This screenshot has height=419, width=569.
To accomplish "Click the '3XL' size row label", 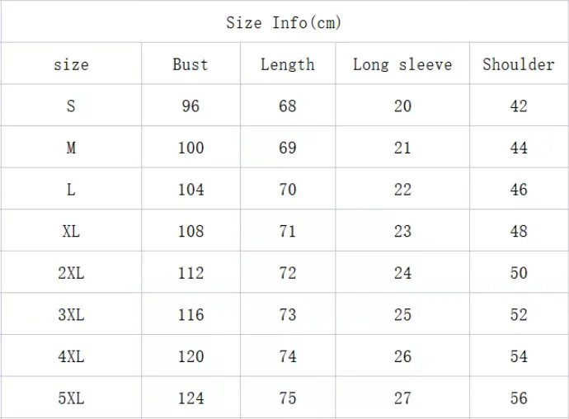I will [x=71, y=315].
